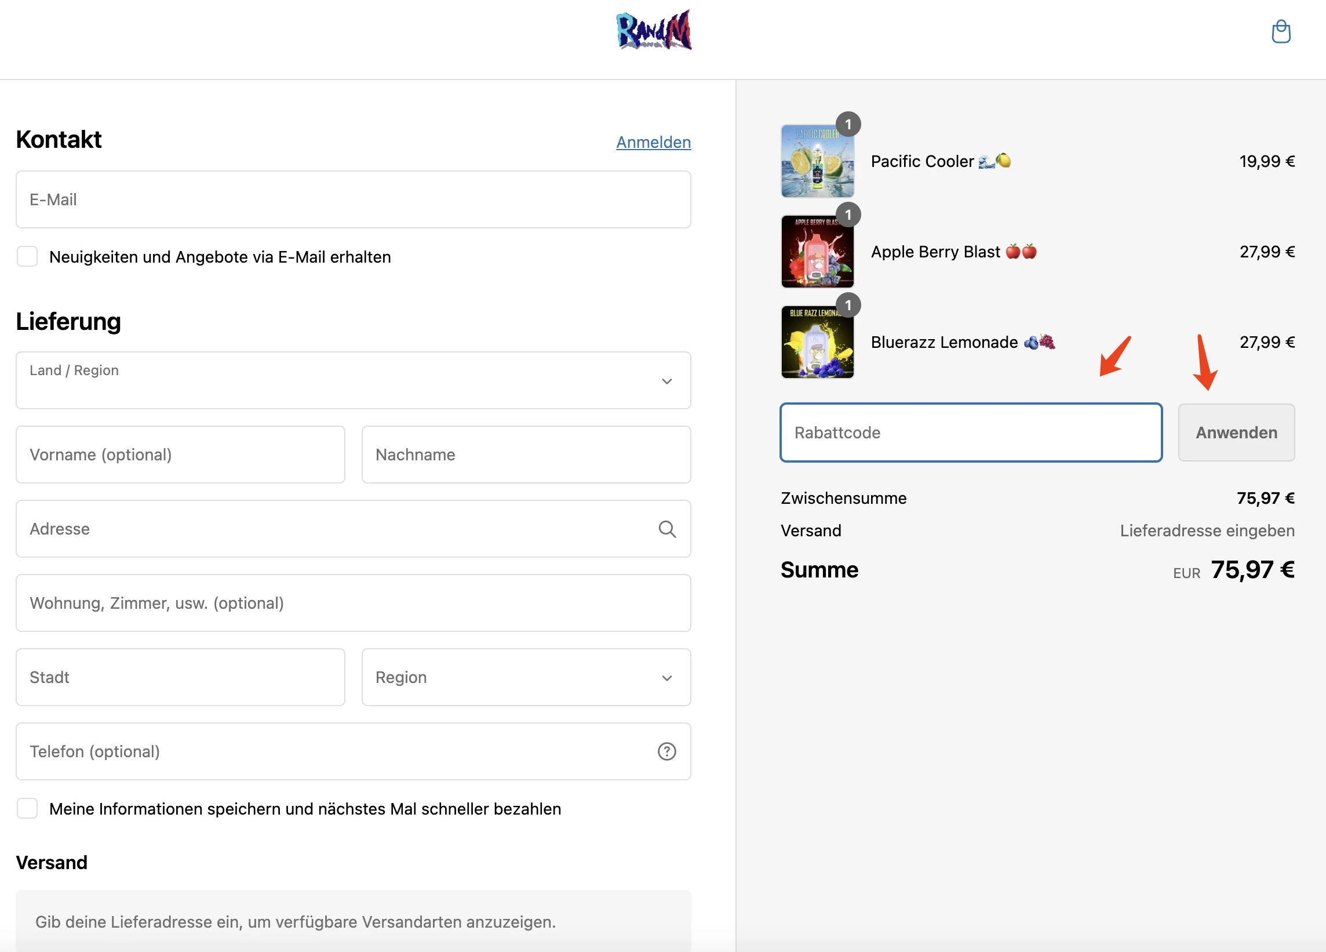Click Anmelden link to sign in

pyautogui.click(x=653, y=139)
